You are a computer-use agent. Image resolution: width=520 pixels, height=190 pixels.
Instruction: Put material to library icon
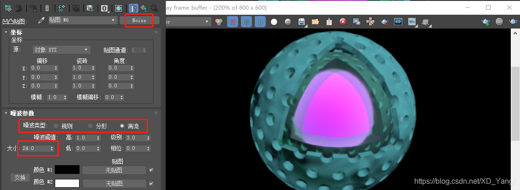click(90, 8)
